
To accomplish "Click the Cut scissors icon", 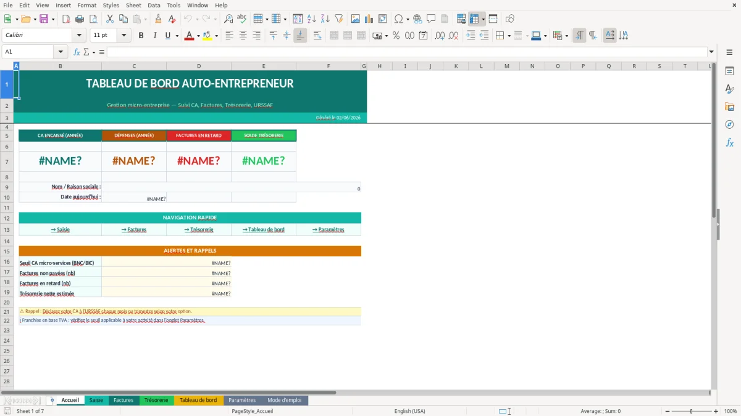I will 109,19.
